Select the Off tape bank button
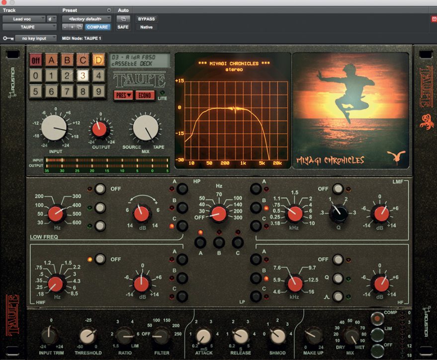The height and width of the screenshot is (360, 437). [x=36, y=60]
